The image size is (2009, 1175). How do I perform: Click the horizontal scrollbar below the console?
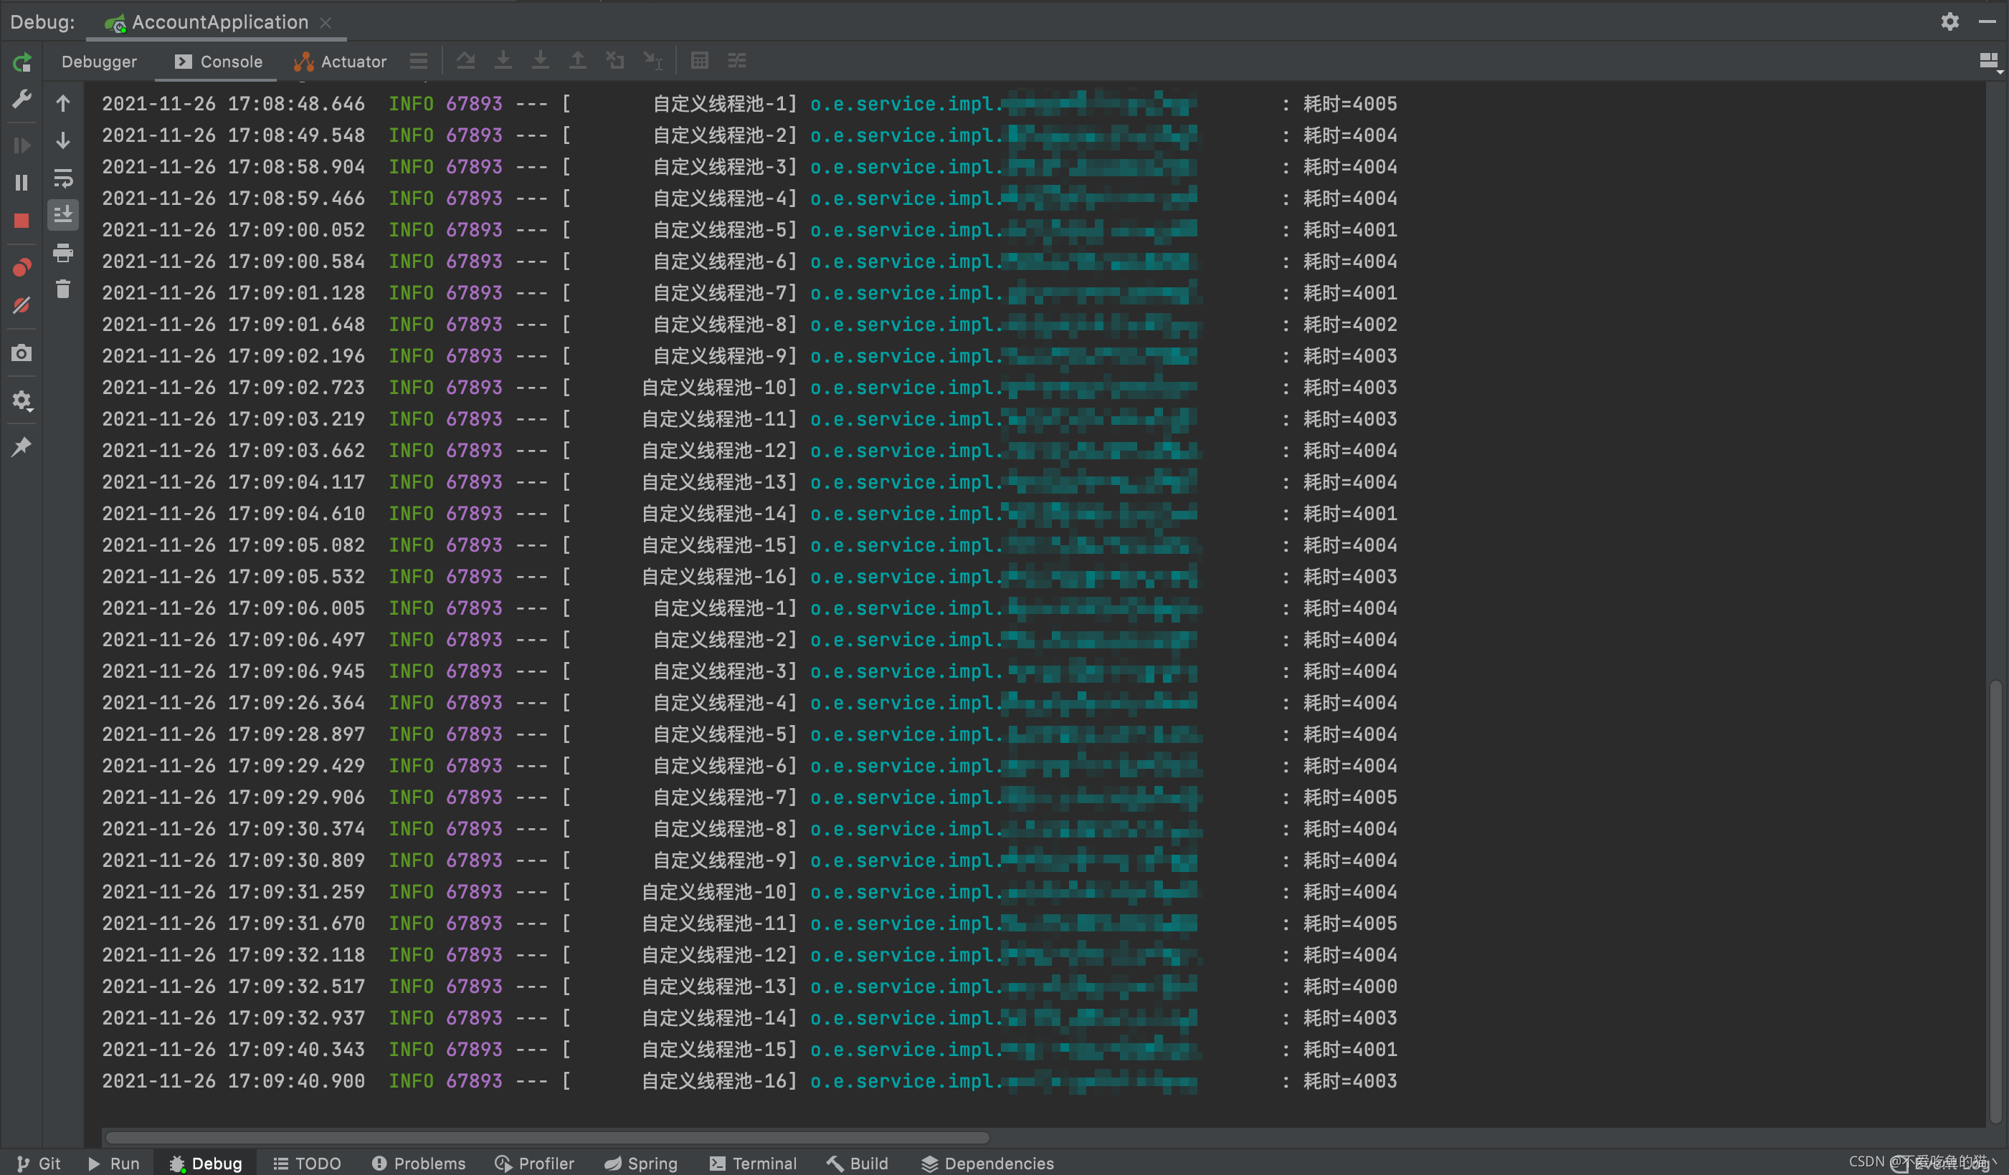pos(547,1138)
